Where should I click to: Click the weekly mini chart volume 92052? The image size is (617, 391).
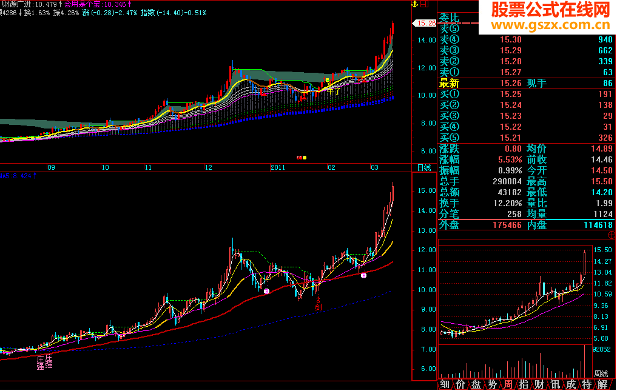(x=601, y=349)
